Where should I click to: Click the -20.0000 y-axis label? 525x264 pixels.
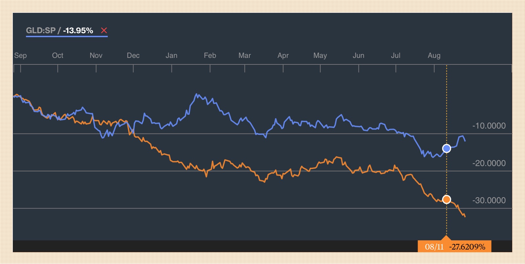click(489, 163)
